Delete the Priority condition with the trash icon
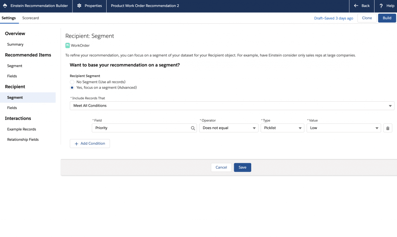The height and width of the screenshot is (237, 397). [x=388, y=128]
